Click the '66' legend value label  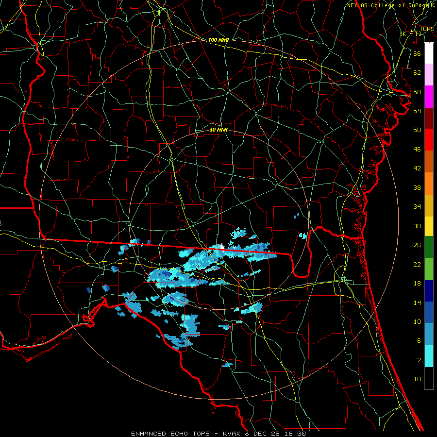417,53
